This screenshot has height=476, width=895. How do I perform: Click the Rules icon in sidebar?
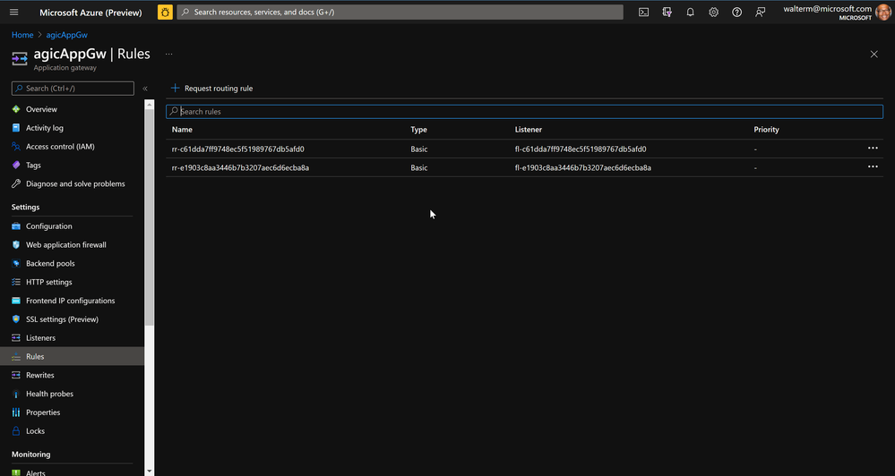pyautogui.click(x=16, y=356)
